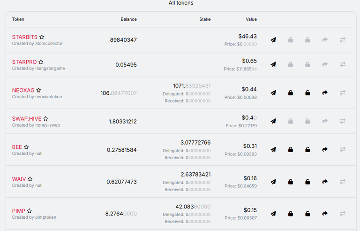Viewport: 360px width, 231px height.
Task: Click the Balance column header
Action: (x=128, y=19)
